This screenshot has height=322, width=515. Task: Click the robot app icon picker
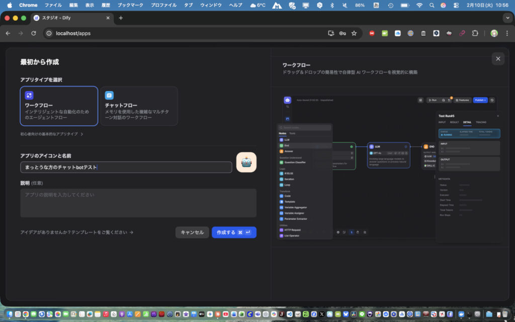pos(246,163)
